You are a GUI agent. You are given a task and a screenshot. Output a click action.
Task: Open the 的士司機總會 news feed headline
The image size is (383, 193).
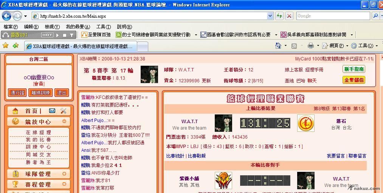[x=153, y=35]
